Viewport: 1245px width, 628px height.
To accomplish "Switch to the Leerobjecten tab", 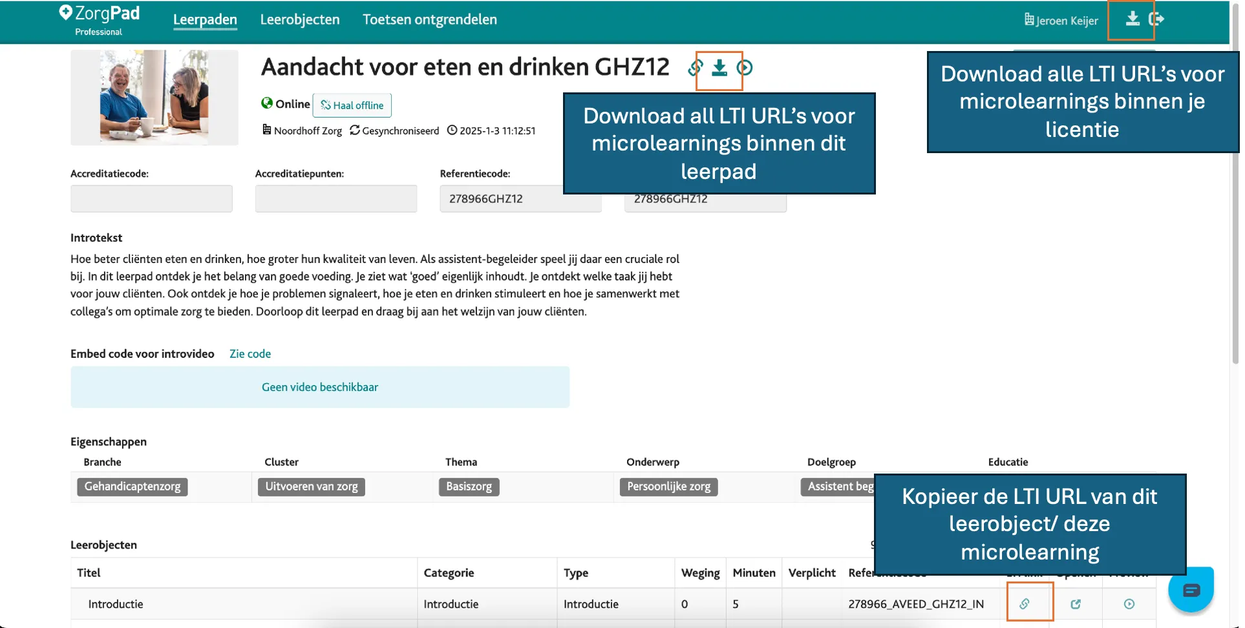I will [x=300, y=20].
